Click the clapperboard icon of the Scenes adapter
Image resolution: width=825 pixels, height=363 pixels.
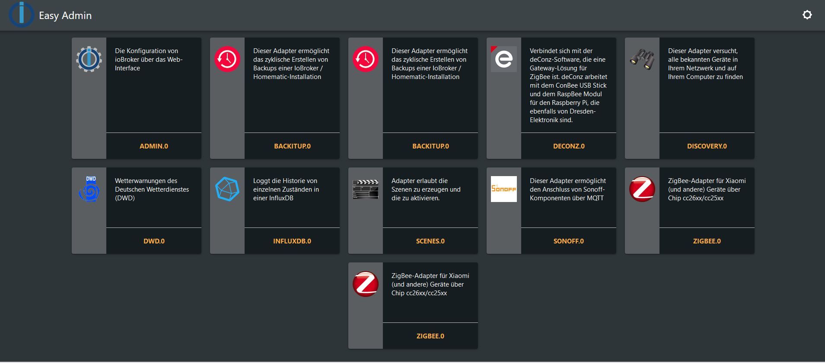click(366, 189)
